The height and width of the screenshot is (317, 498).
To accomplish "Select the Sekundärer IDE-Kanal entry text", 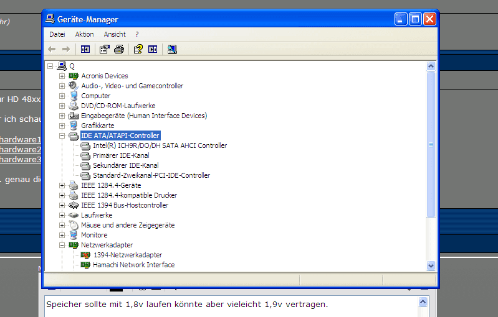I will click(126, 165).
